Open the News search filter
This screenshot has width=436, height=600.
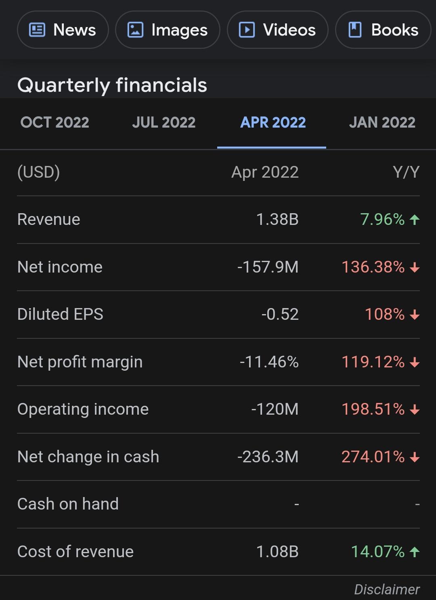click(63, 30)
